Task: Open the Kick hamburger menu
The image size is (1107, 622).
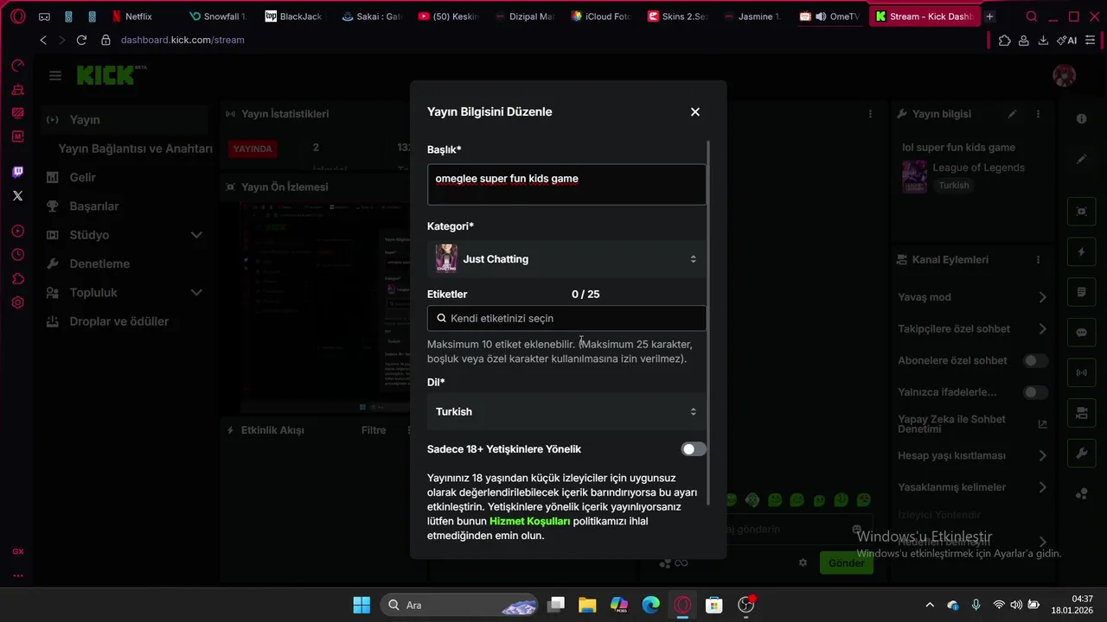Action: [55, 76]
